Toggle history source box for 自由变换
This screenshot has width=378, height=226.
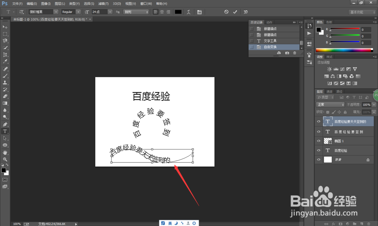252,47
